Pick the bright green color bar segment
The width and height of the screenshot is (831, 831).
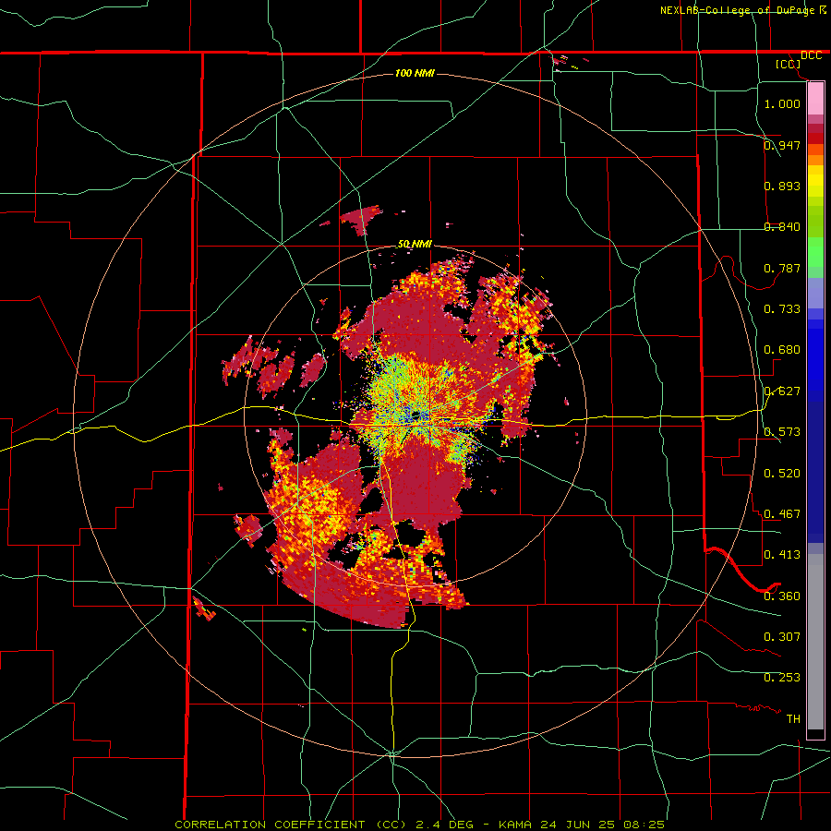pos(815,252)
